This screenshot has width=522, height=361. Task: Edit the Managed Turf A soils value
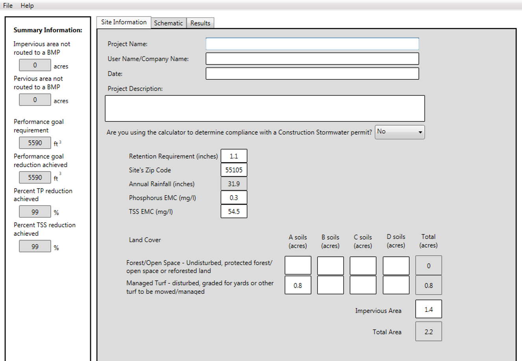[x=298, y=284]
